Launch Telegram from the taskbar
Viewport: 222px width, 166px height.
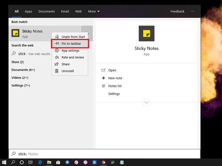(67, 162)
